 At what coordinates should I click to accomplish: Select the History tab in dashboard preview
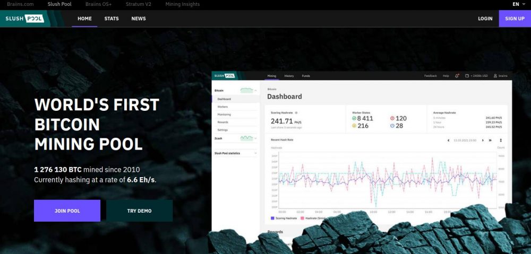pos(289,76)
